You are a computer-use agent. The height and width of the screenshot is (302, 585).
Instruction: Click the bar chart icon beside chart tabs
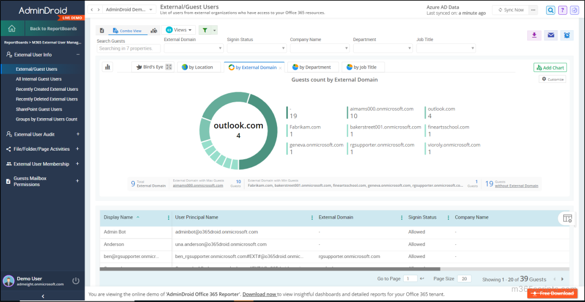tap(108, 67)
